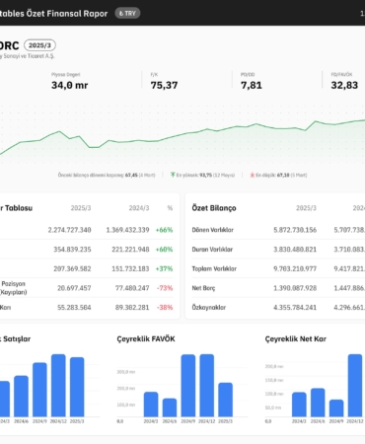Click the TRY currency badge

pyautogui.click(x=127, y=13)
